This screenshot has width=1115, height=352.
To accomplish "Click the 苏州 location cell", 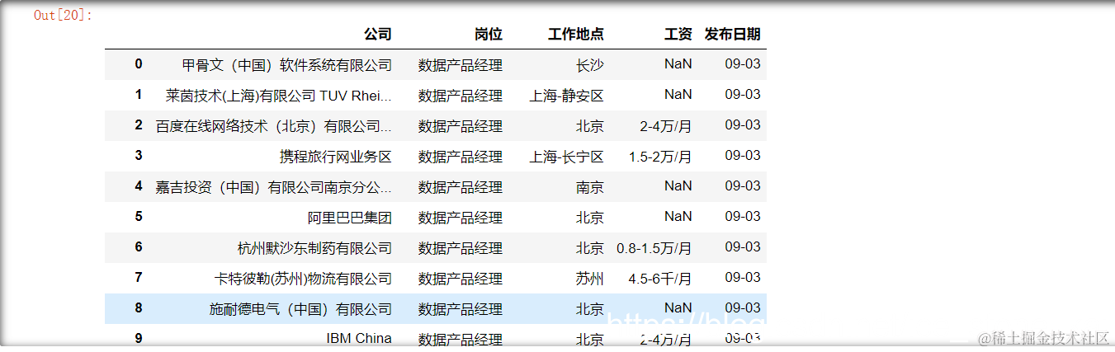I will tap(590, 279).
